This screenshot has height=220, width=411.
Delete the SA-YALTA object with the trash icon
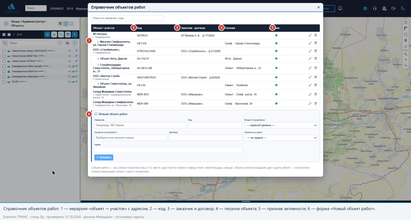316,58
